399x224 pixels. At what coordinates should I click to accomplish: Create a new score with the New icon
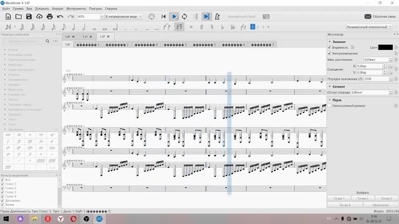(x=8, y=17)
